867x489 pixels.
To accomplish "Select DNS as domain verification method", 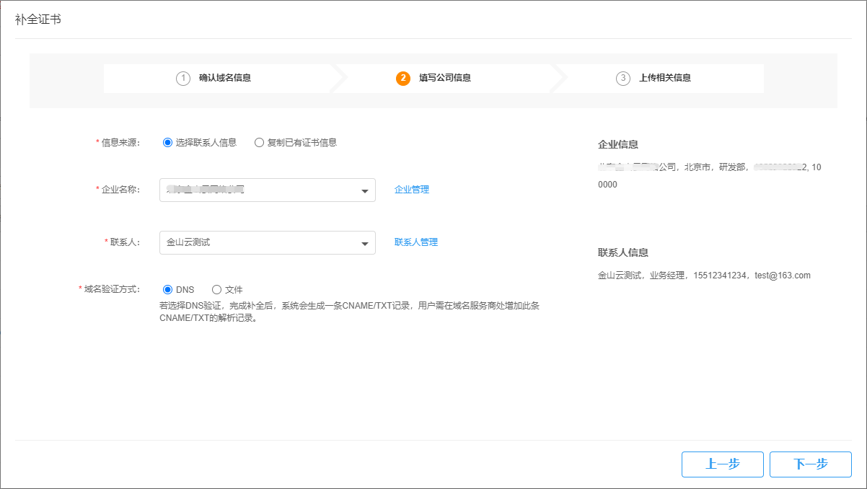I will click(x=168, y=290).
